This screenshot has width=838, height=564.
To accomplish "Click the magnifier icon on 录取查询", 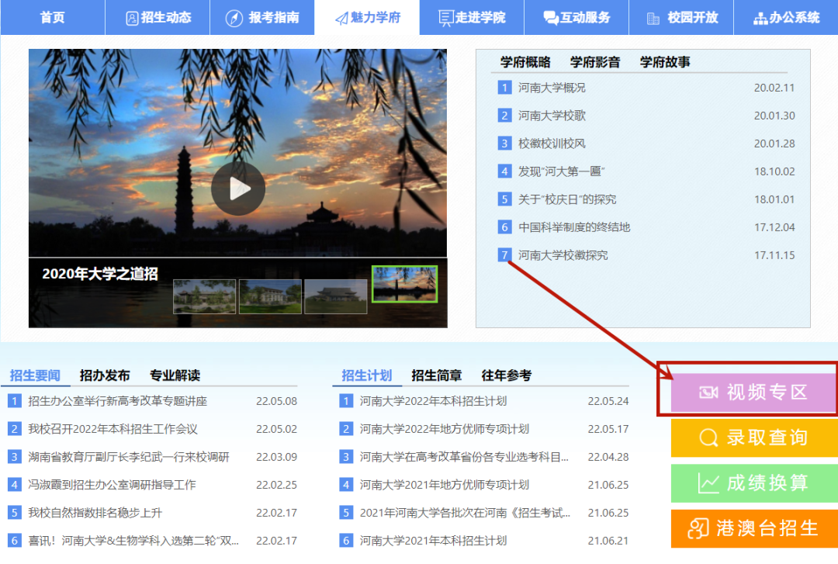I will click(x=708, y=438).
